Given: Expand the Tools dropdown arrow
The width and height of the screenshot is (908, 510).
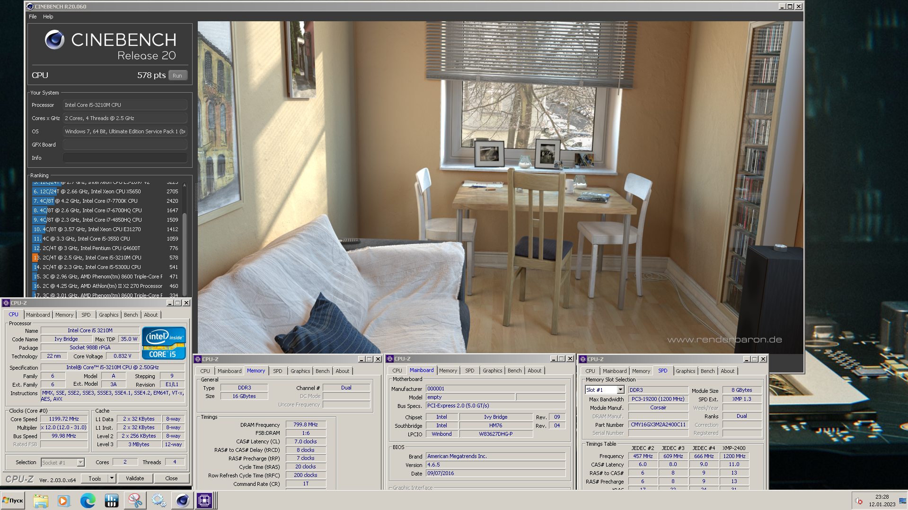Looking at the screenshot, I should [112, 478].
